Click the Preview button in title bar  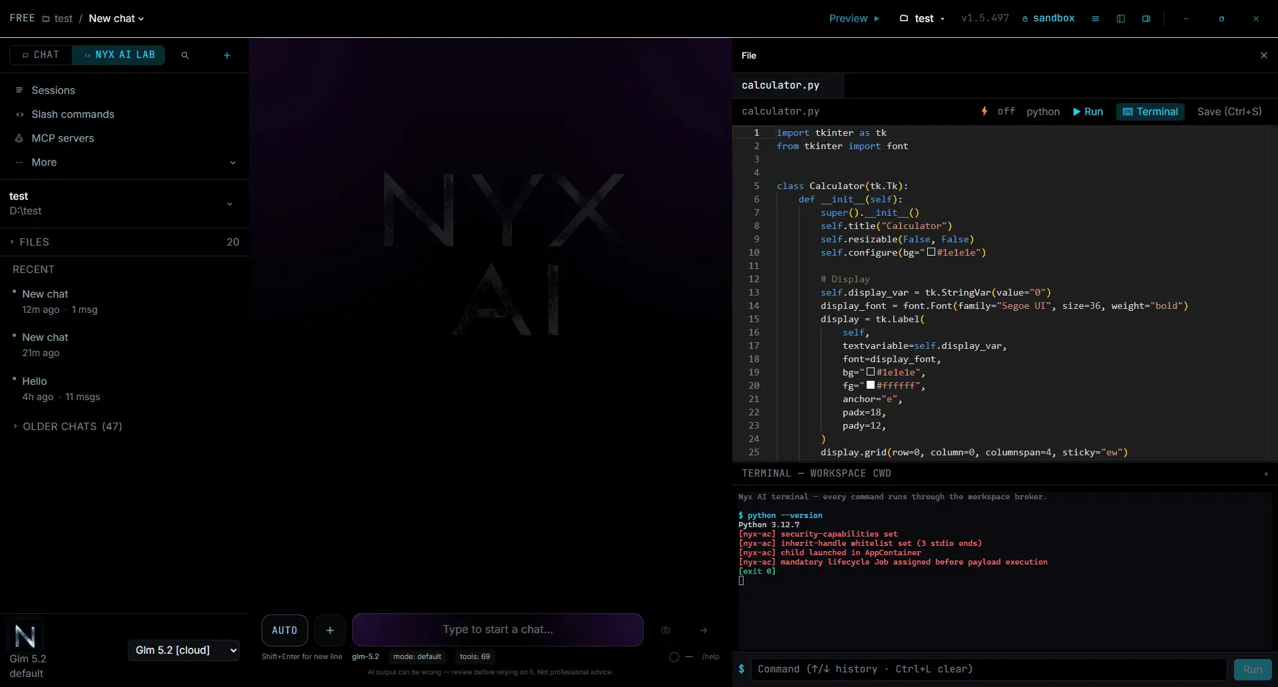[x=854, y=19]
